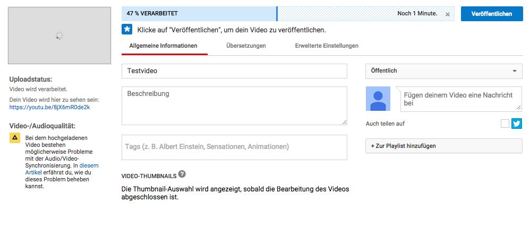The height and width of the screenshot is (237, 530).
Task: Follow the diesem Artikel help link
Action: pos(87,165)
